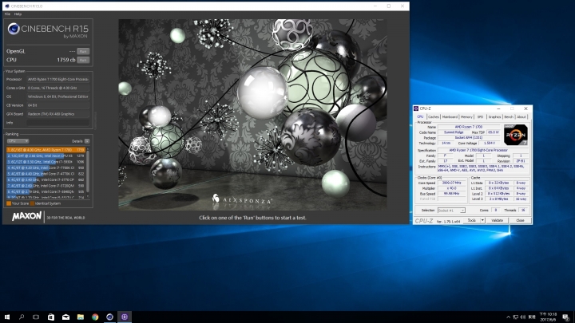The height and width of the screenshot is (323, 575).
Task: Select ranking row Intel Core i7-3840QM
Action: (x=46, y=191)
